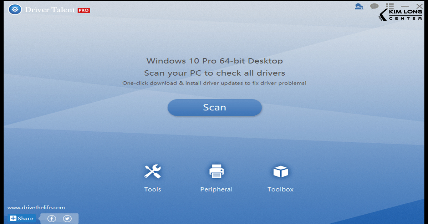
Task: Select the Tools label
Action: (x=152, y=189)
